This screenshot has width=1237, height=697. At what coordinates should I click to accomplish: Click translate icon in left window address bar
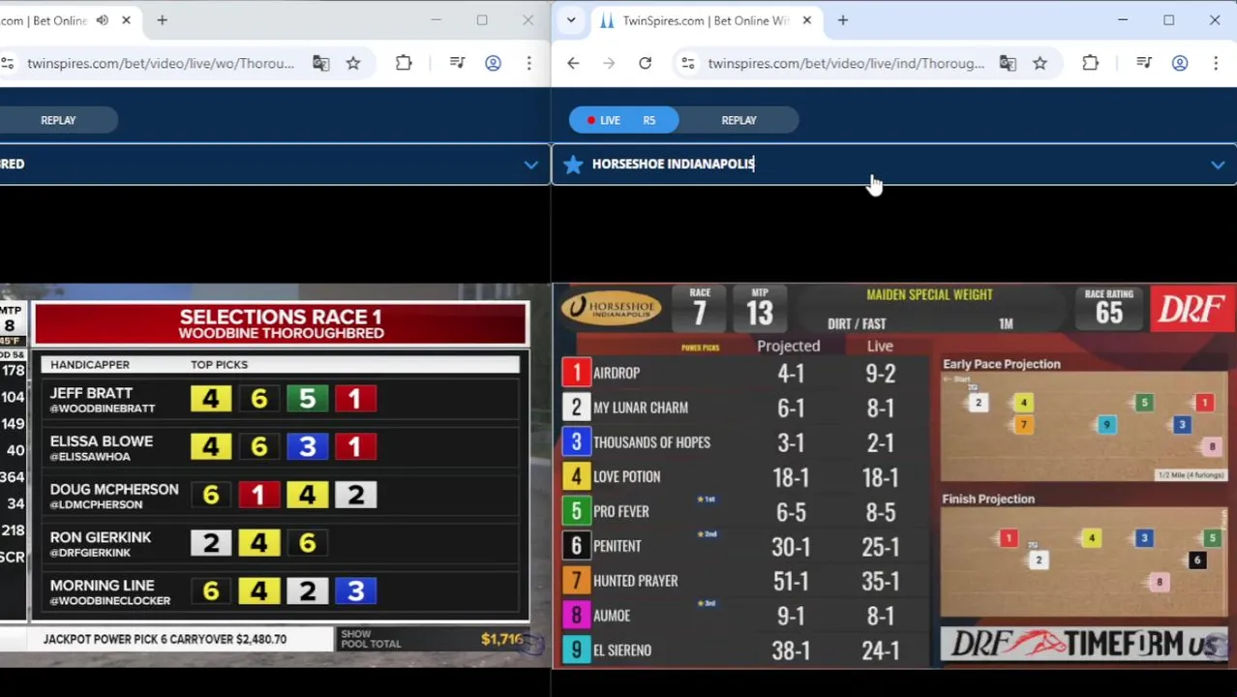(x=321, y=63)
